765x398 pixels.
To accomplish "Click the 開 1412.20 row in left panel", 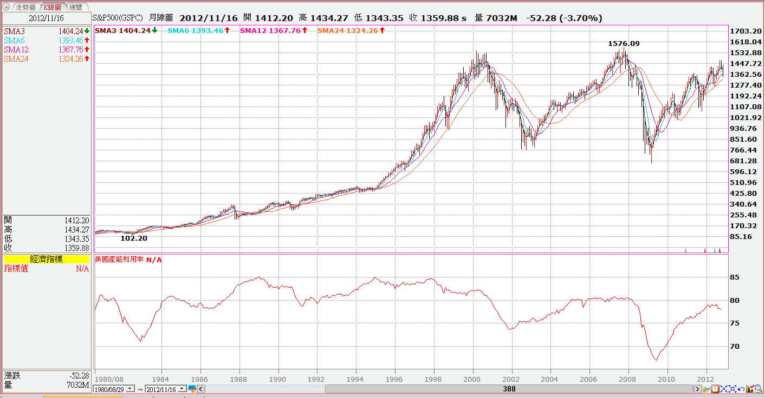I will 47,221.
